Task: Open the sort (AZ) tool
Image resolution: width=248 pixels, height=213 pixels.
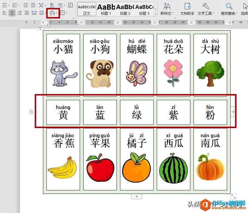Action: [51, 5]
